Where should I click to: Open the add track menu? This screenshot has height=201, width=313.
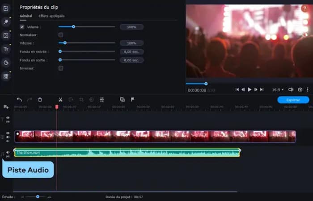pyautogui.click(x=6, y=107)
